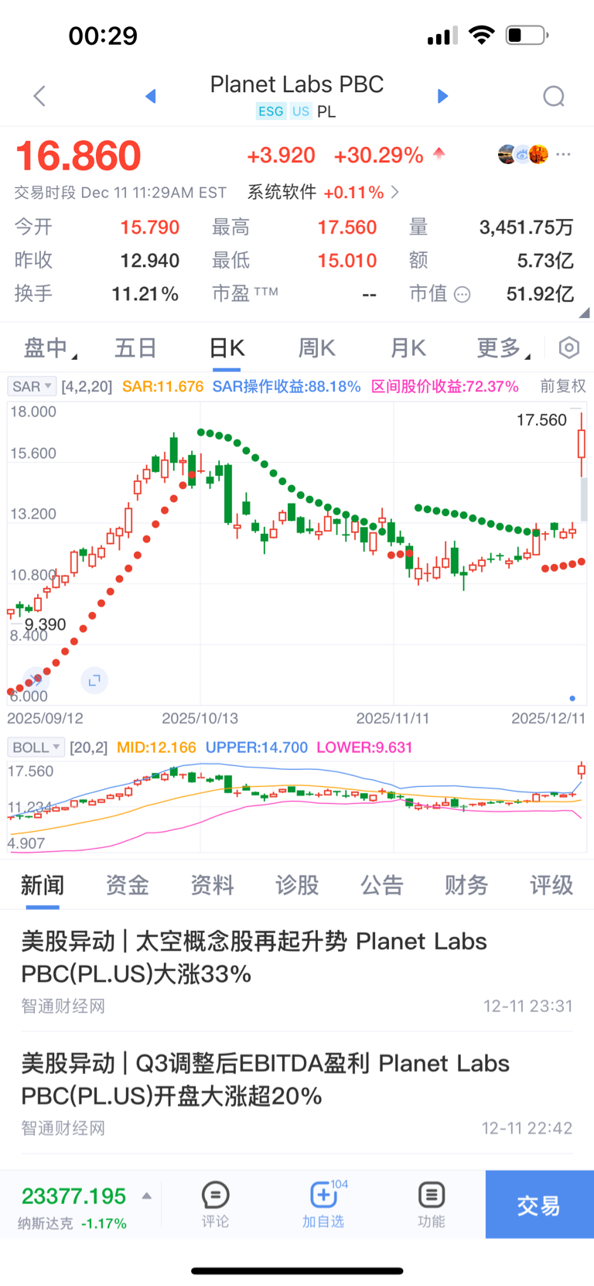Tap the BOLL sub-chart area
Screen dimensions: 594x1286
click(x=297, y=806)
